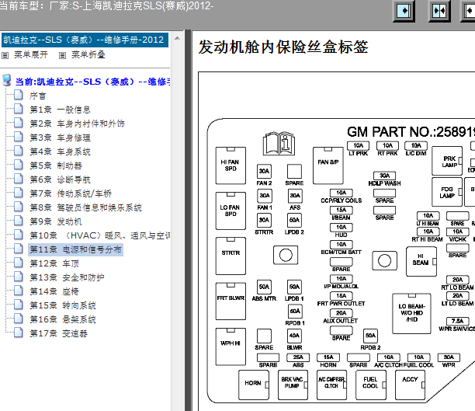
Task: Click the page icon next to 第9章
Action: [19, 221]
